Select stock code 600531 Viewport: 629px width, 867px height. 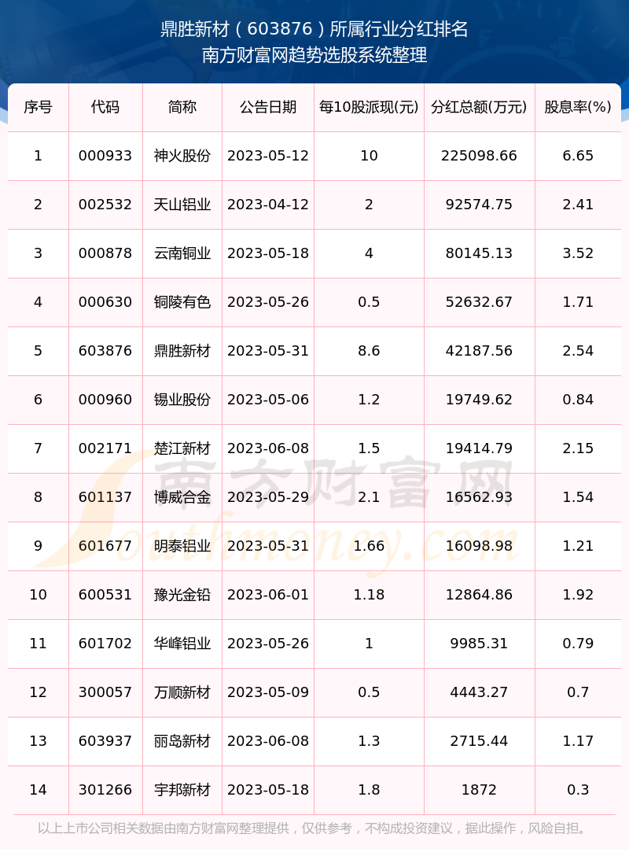[105, 595]
